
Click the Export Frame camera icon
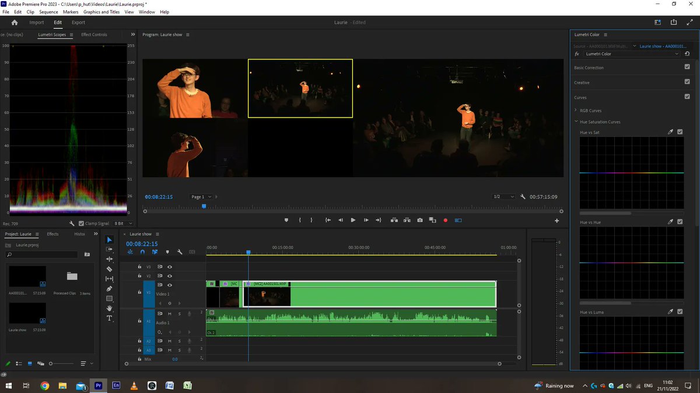tap(420, 220)
